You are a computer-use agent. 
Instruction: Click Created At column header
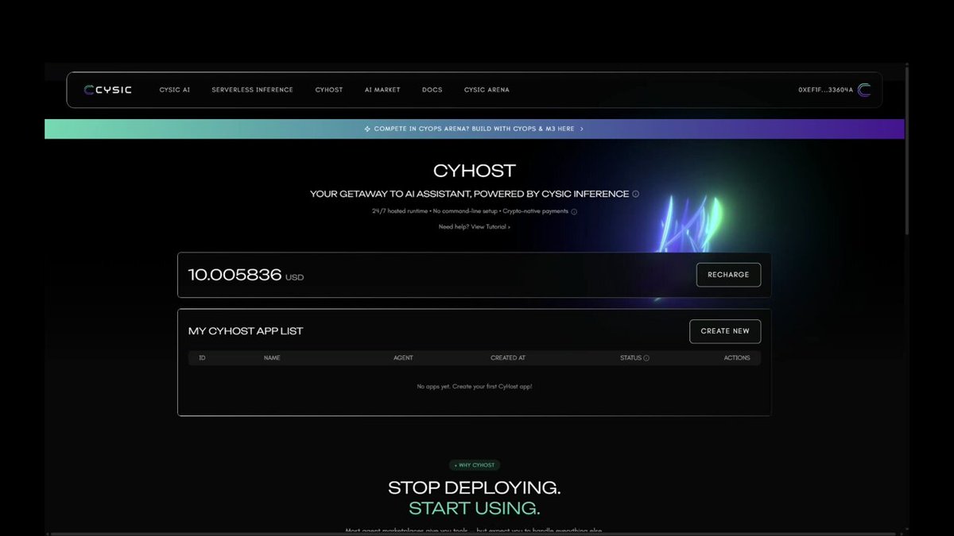pyautogui.click(x=508, y=358)
